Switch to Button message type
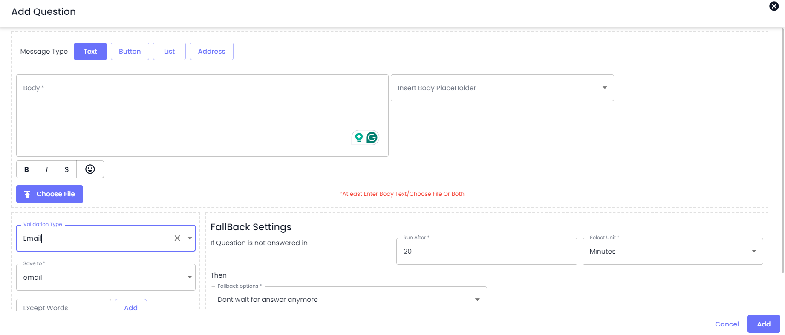Screen dimensions: 785x335 130,52
